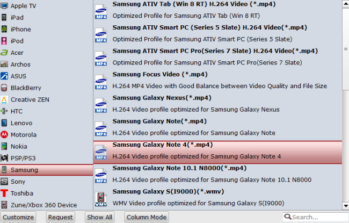Click the vertical scrollbar thumb

coord(346,49)
